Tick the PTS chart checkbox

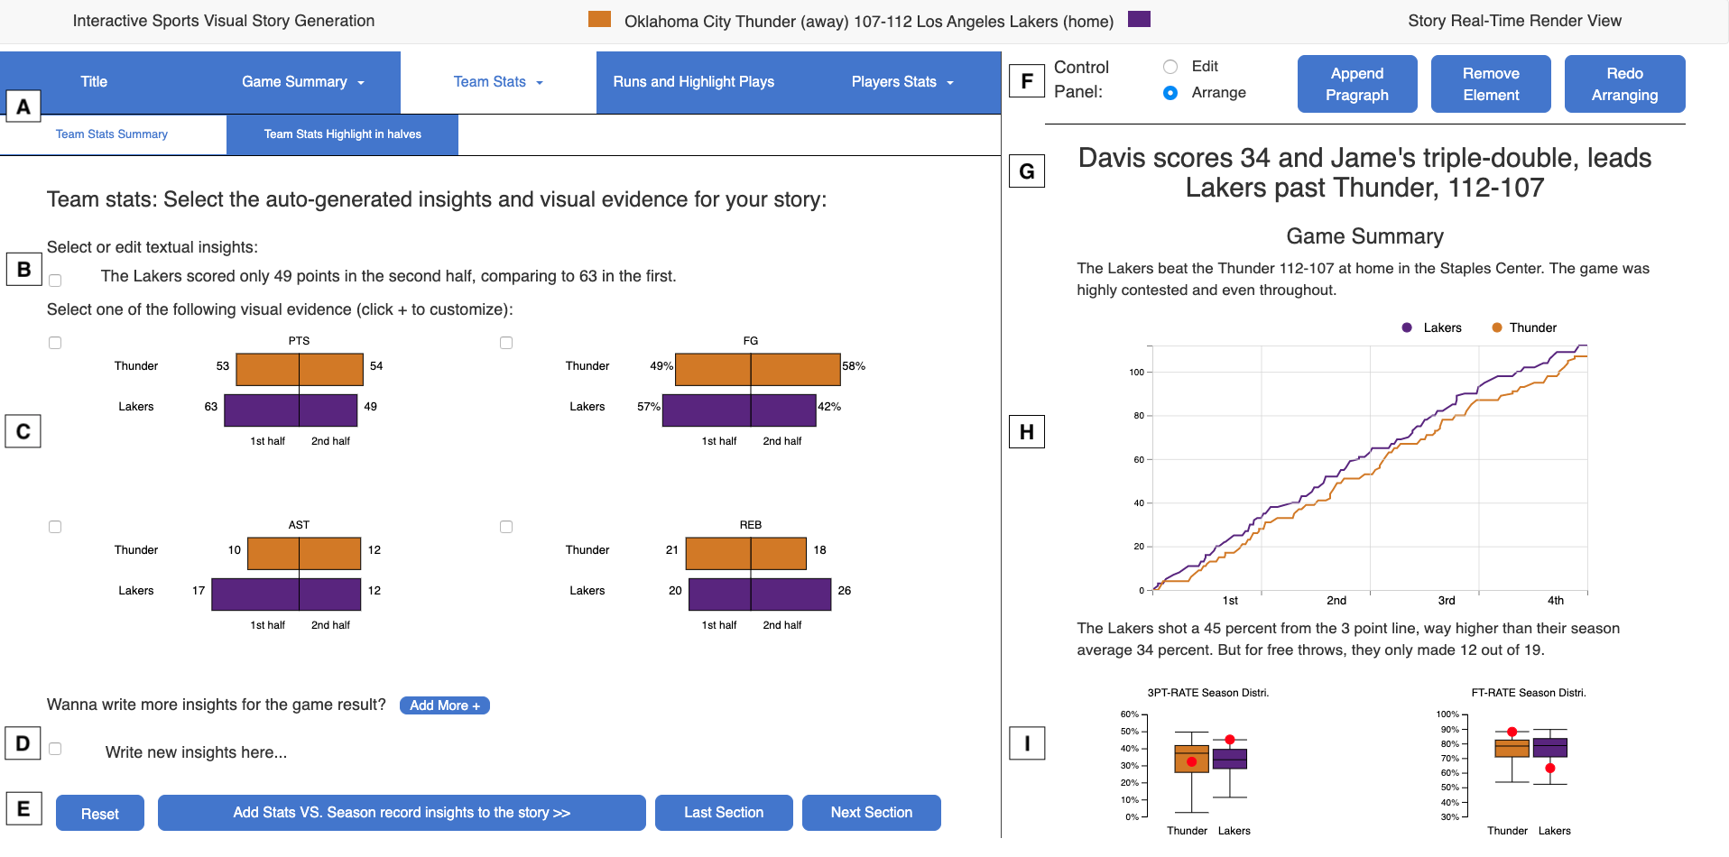[x=55, y=343]
